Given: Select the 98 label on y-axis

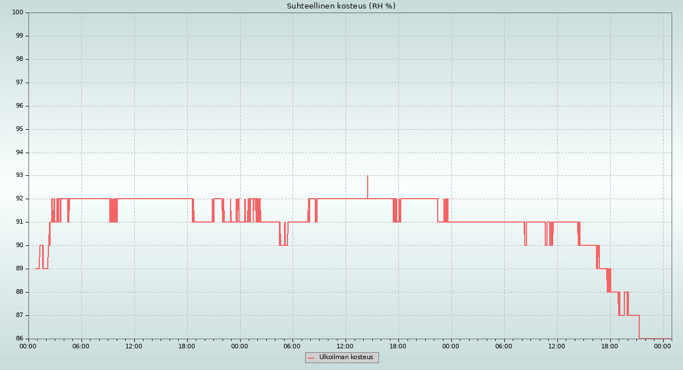Looking at the screenshot, I should click(19, 59).
